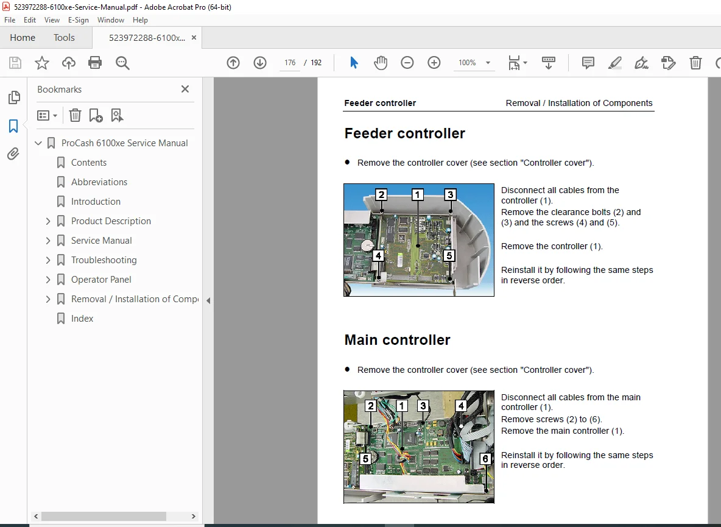Open the Find text magnifier tool

coord(122,63)
